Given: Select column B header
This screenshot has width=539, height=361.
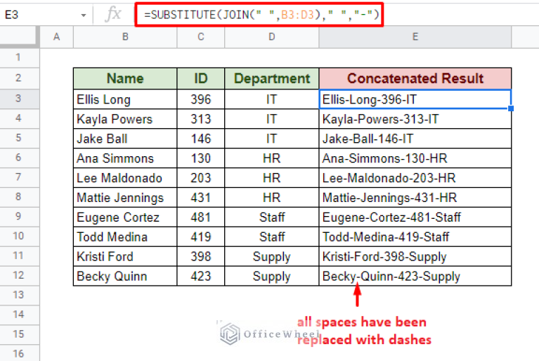Looking at the screenshot, I should click(125, 37).
